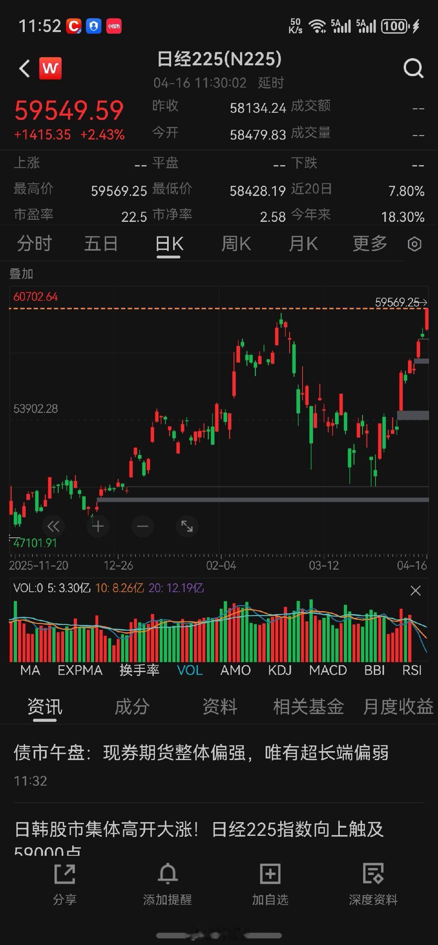Select the 月K monthly tab

[303, 244]
